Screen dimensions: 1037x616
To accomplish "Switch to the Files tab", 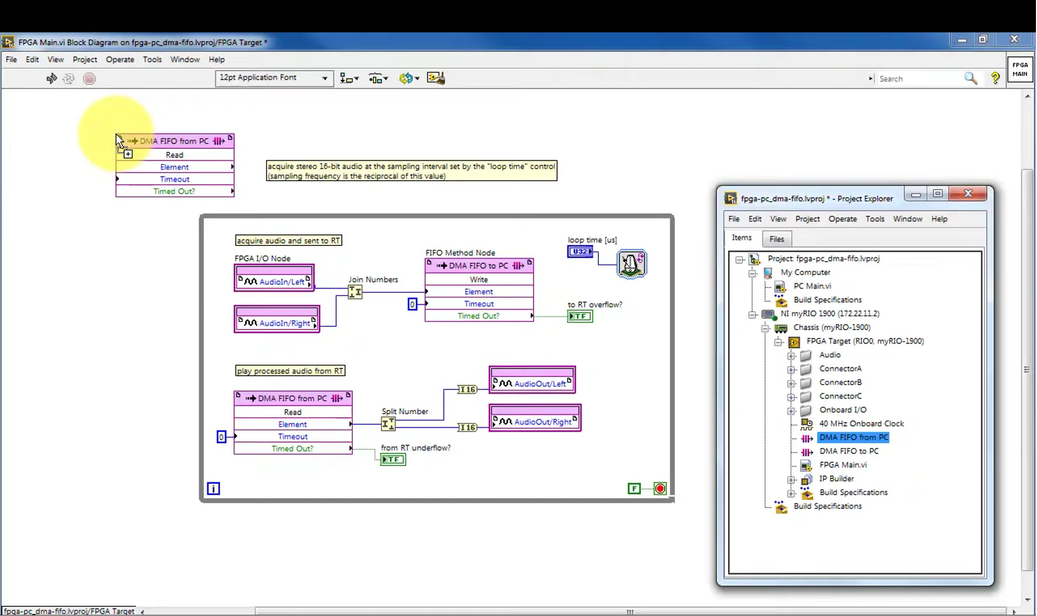I will coord(776,239).
